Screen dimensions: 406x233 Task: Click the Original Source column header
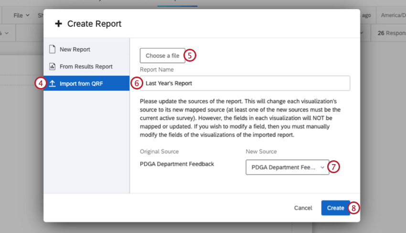(x=159, y=152)
